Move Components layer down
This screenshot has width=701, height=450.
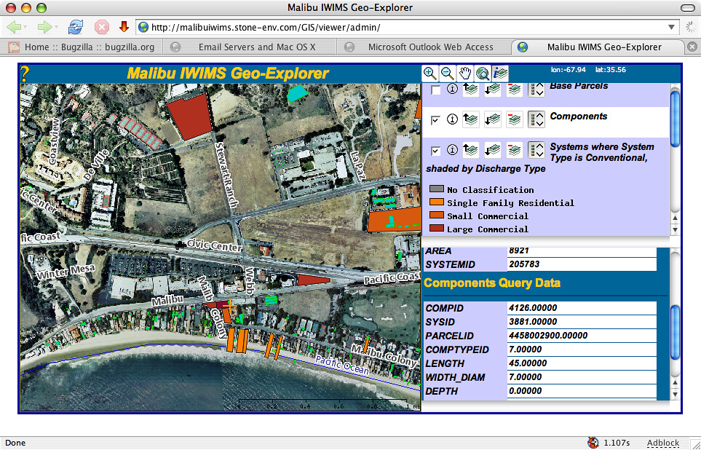(x=492, y=119)
